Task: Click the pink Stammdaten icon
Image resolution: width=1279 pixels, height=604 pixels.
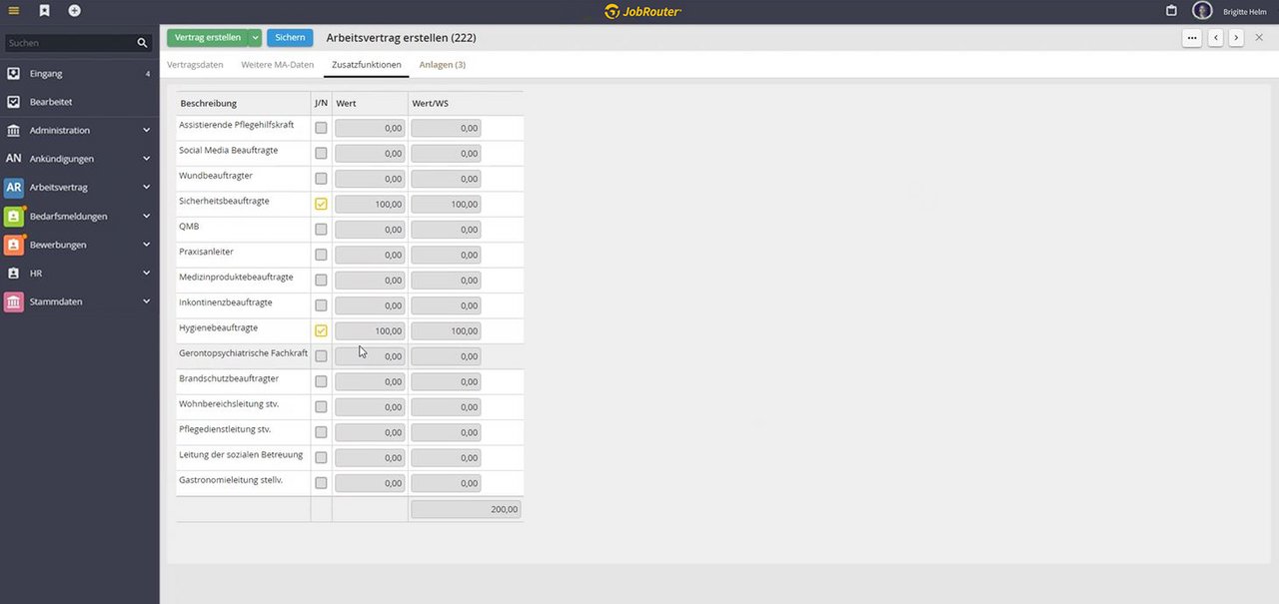Action: tap(14, 302)
